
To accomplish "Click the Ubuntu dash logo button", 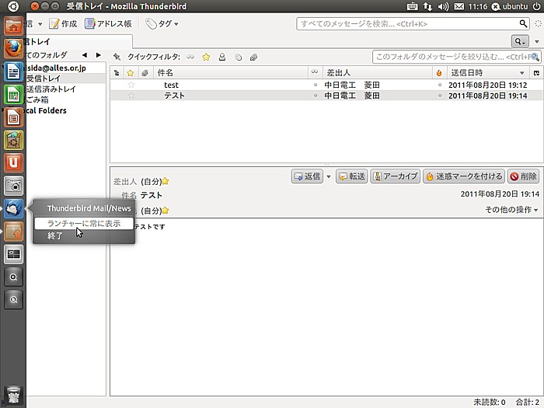I will (13, 6).
